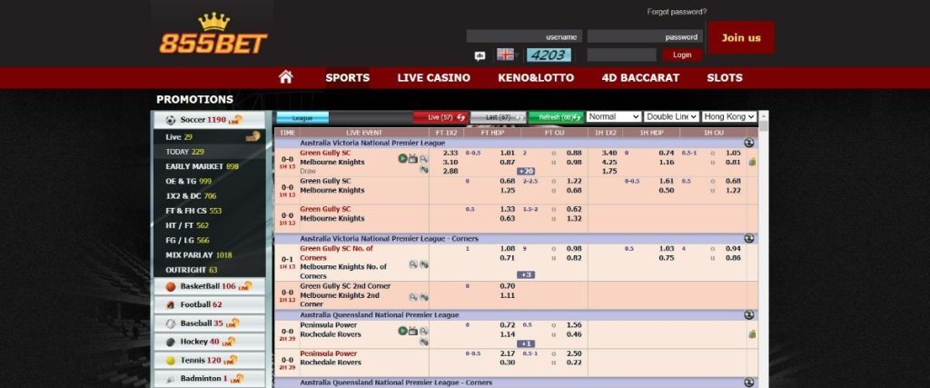
Task: Collapse Australia Victoria National Premier League with globe icon
Action: pos(749,143)
